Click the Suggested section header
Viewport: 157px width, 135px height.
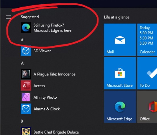pyautogui.click(x=30, y=17)
